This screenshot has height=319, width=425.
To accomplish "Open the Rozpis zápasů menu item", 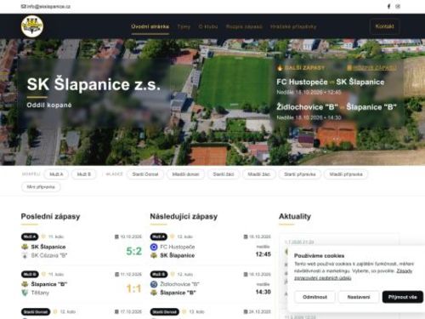I will tap(244, 26).
